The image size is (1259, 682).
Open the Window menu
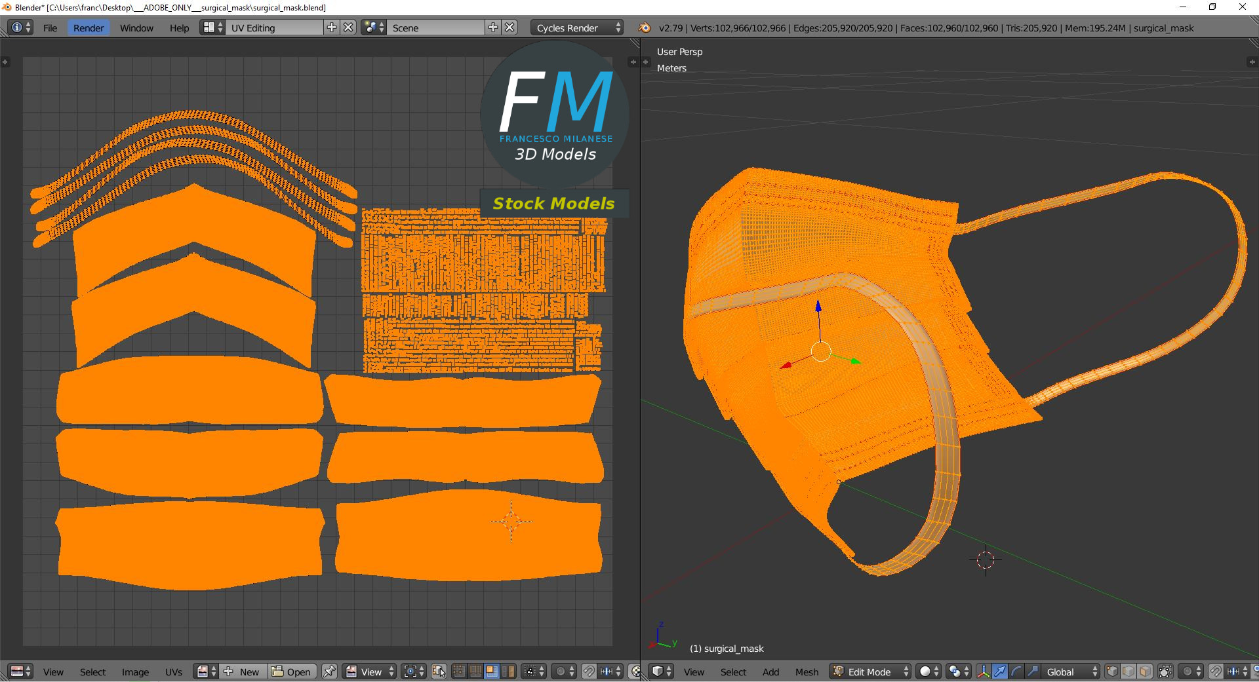tap(136, 28)
